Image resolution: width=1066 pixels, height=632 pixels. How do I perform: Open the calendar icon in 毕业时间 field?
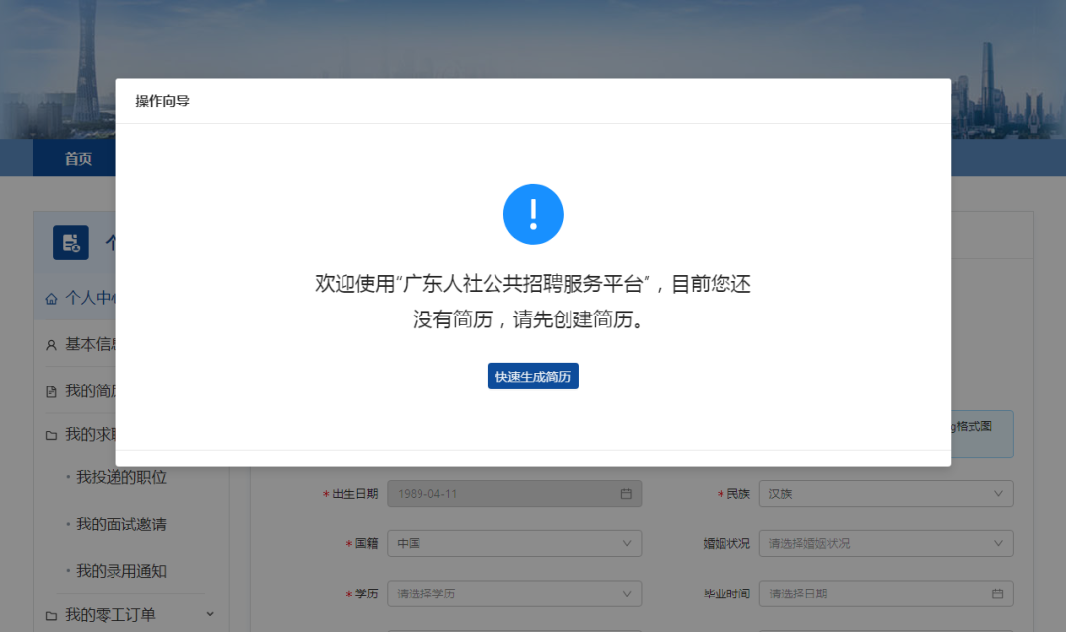[997, 594]
